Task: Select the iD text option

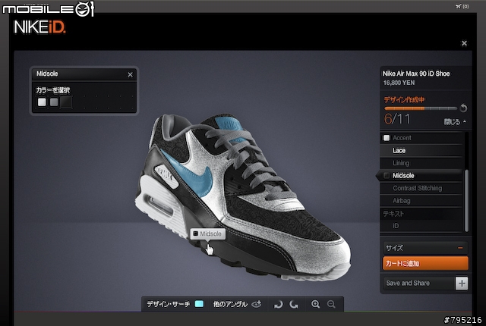Action: coord(421,226)
